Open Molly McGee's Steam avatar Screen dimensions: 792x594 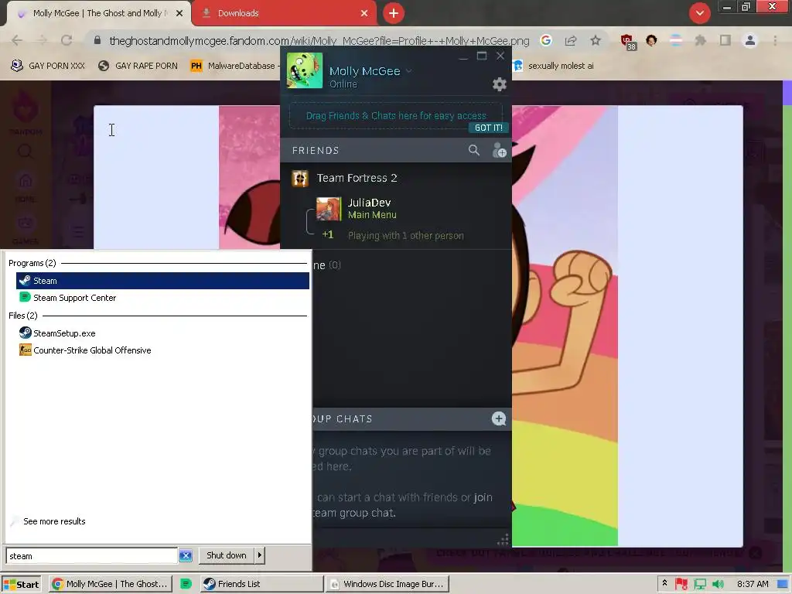click(305, 70)
